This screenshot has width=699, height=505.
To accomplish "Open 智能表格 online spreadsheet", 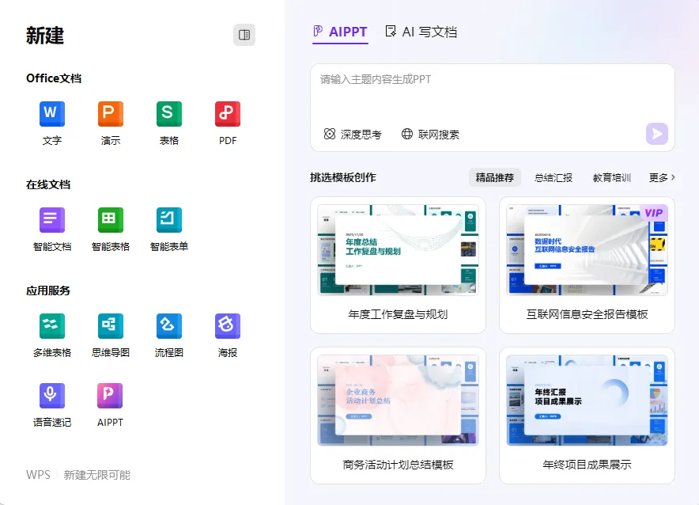I will click(x=111, y=220).
